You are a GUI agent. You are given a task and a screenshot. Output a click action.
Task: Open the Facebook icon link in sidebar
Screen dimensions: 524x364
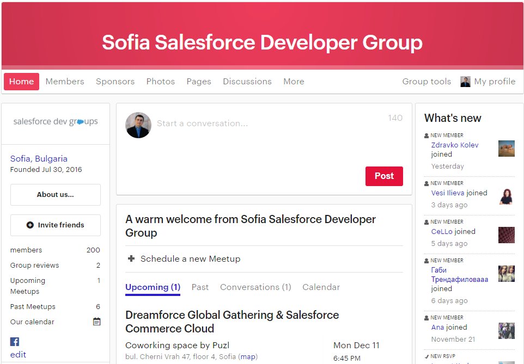[15, 342]
